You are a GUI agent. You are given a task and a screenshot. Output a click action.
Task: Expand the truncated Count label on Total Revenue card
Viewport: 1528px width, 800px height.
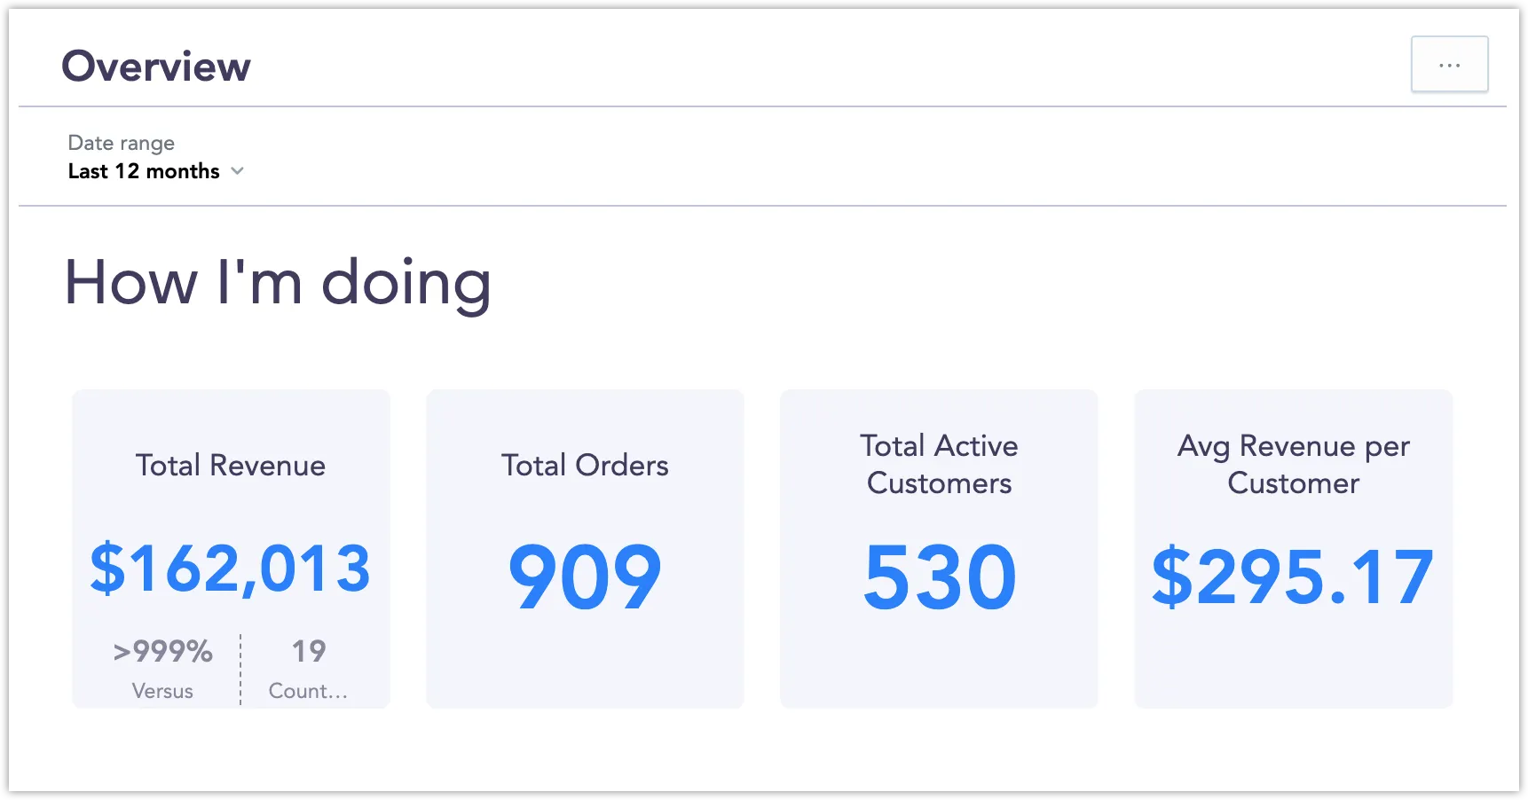[308, 691]
